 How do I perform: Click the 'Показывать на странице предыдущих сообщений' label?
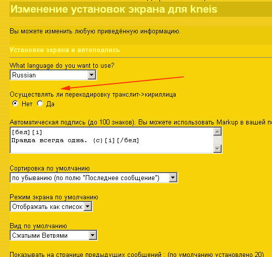pos(85,254)
